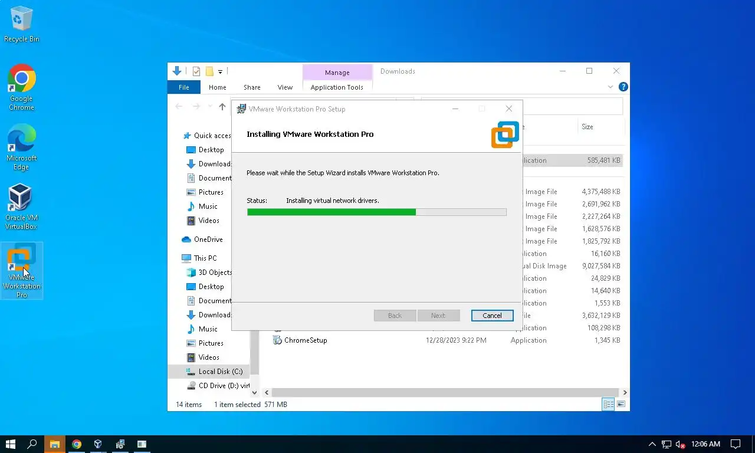Open Microsoft Edge desktop shortcut
The height and width of the screenshot is (453, 755).
click(x=22, y=147)
